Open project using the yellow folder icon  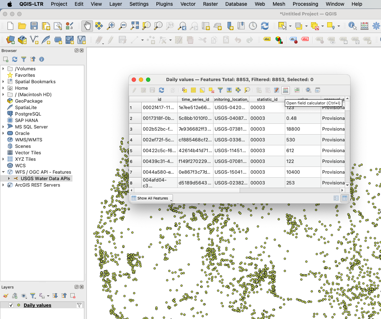[x=22, y=26]
